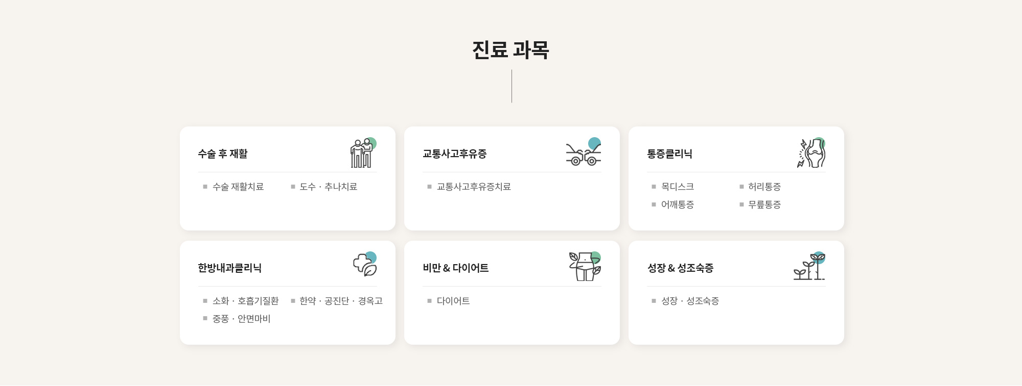
Task: Click the growing plant sprouts icon
Action: click(x=809, y=266)
